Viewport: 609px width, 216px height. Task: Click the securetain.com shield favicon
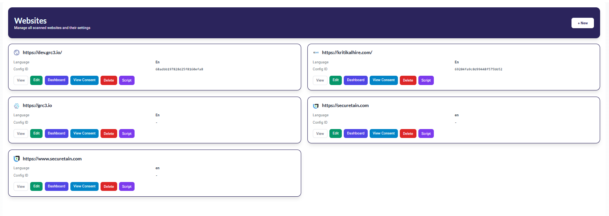pyautogui.click(x=316, y=106)
